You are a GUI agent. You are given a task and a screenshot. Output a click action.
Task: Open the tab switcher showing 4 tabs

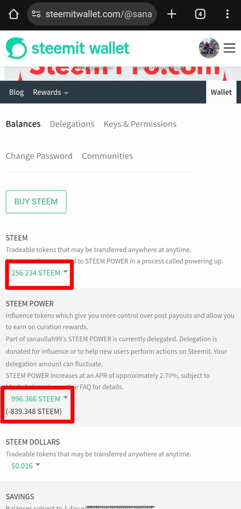[200, 14]
